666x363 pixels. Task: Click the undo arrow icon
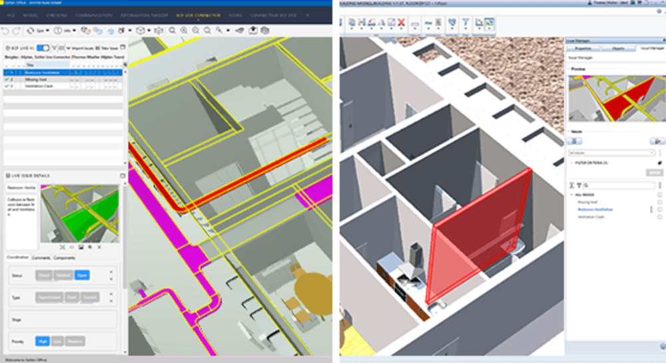point(5,31)
